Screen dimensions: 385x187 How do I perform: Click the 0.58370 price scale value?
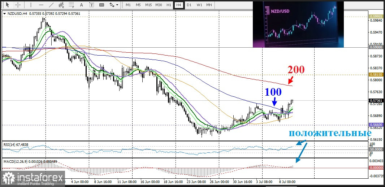[x=376, y=68]
